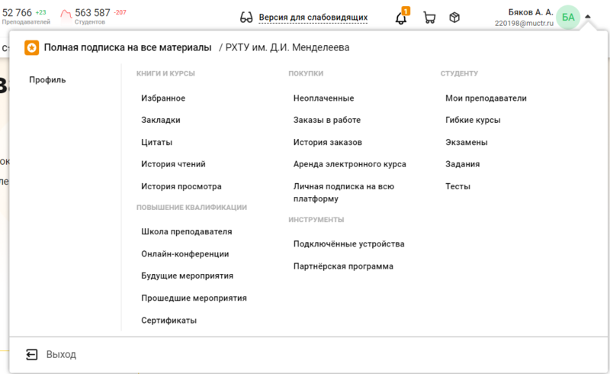Open История чтений

(x=173, y=164)
